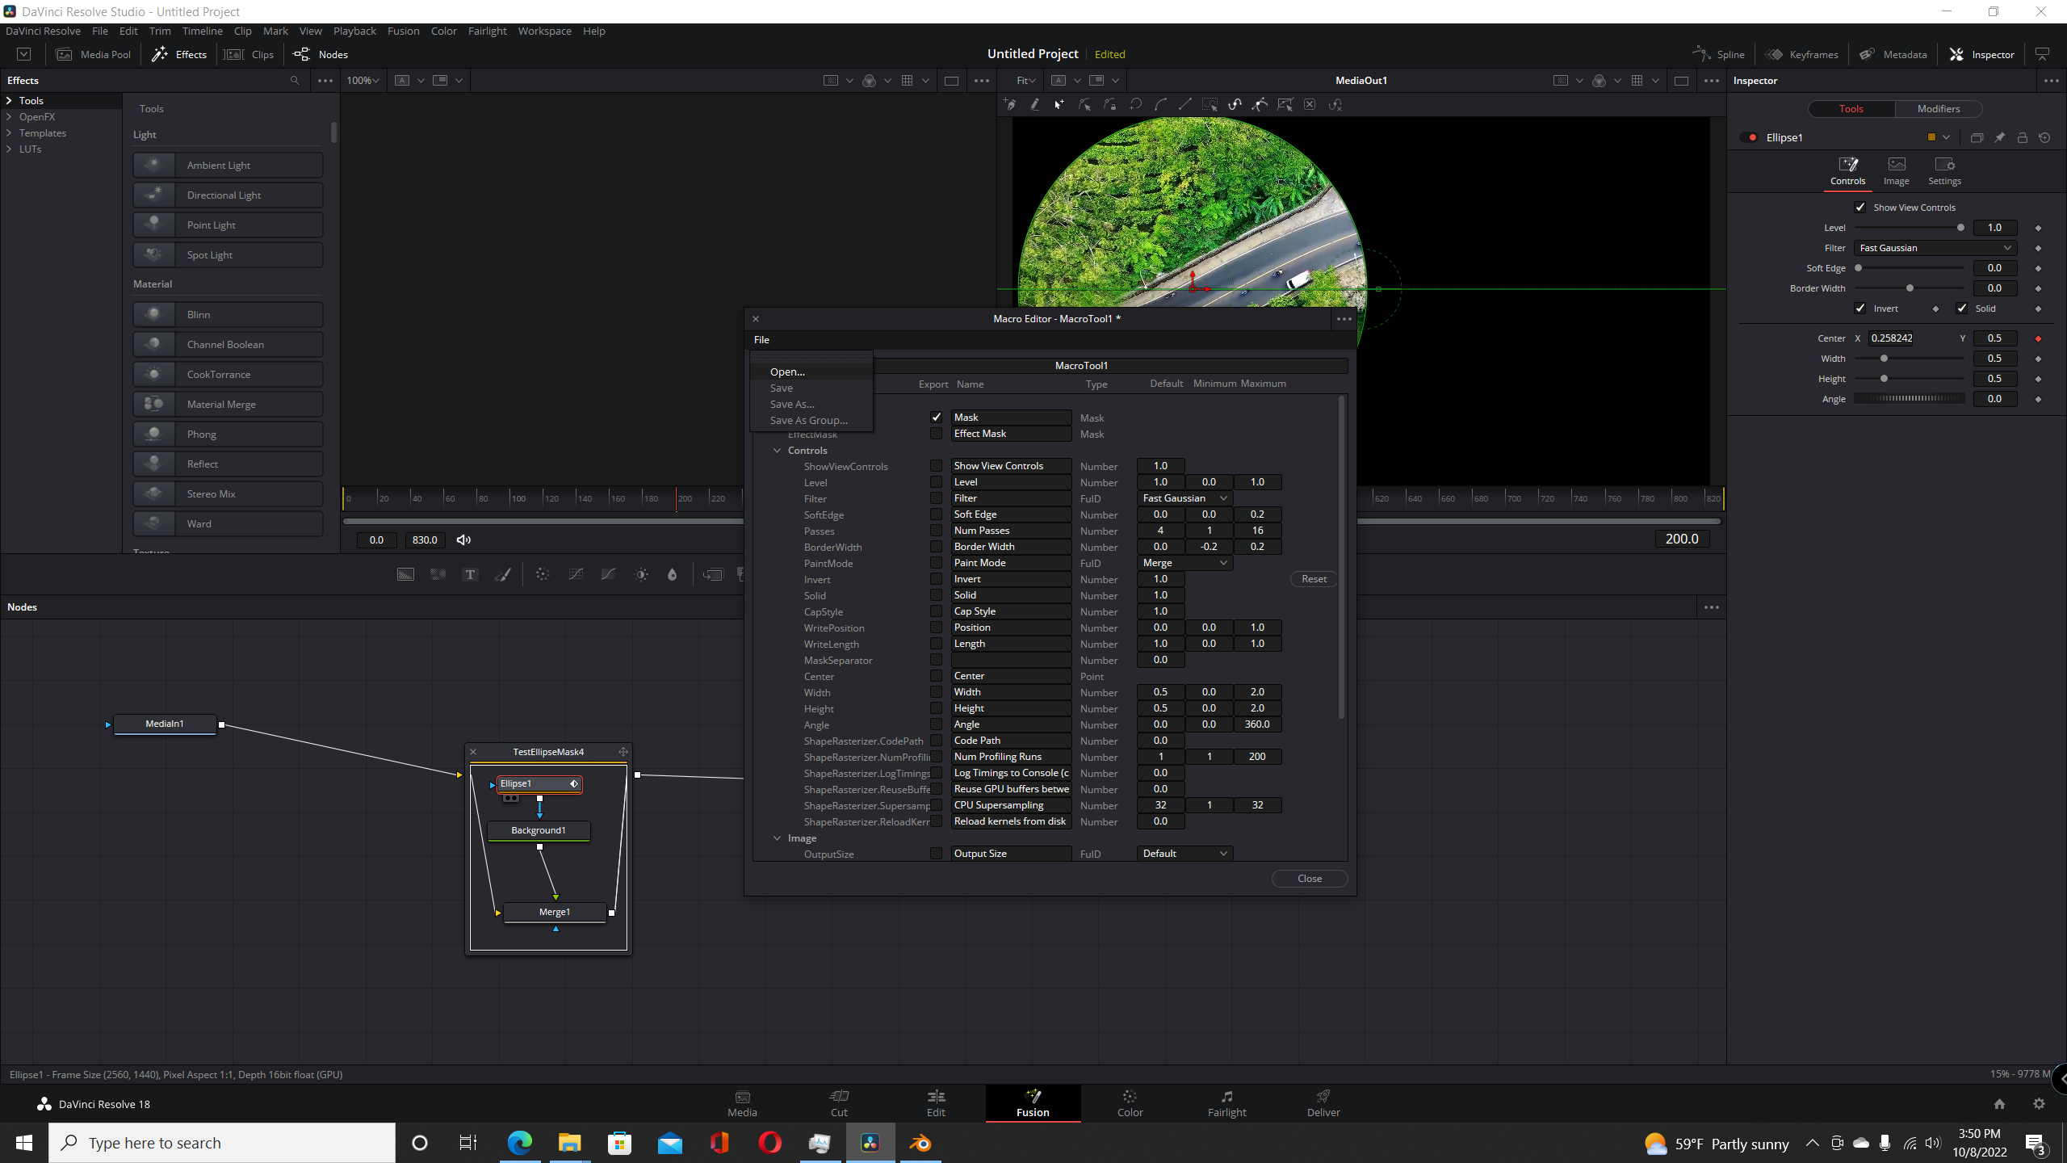This screenshot has height=1163, width=2067.
Task: Switch to the Deliver page
Action: (1323, 1102)
